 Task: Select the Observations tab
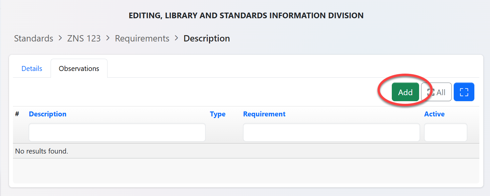(79, 69)
